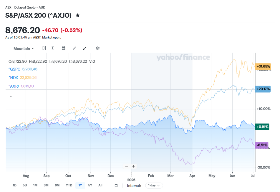Open indicators sigma icon

53,48
